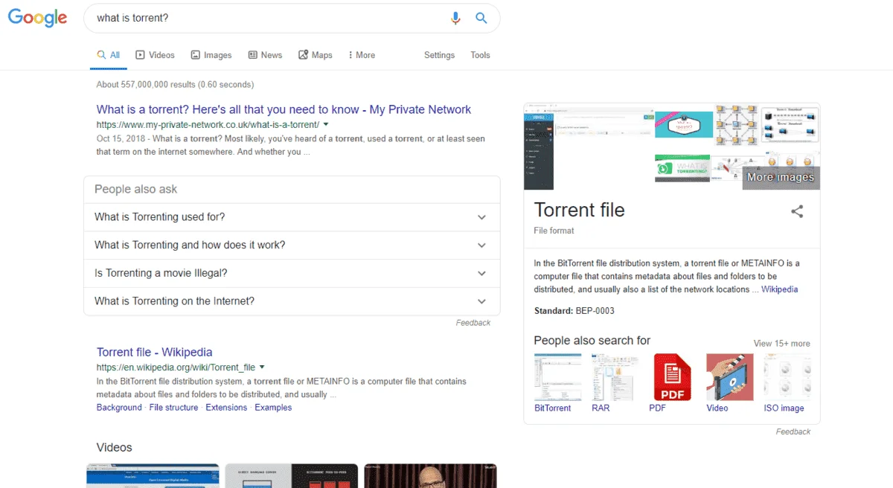Open the RAR related search thumbnail
The width and height of the screenshot is (893, 488).
pyautogui.click(x=615, y=377)
